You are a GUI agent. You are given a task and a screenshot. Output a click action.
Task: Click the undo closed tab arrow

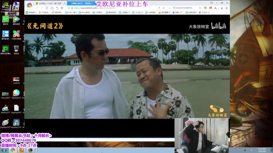(x=57, y=8)
